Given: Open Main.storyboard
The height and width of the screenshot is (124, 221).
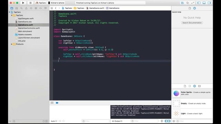Looking at the screenshot, I should pos(25,31).
